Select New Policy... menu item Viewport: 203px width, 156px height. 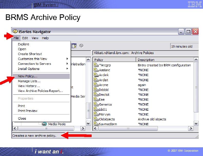(x=41, y=76)
